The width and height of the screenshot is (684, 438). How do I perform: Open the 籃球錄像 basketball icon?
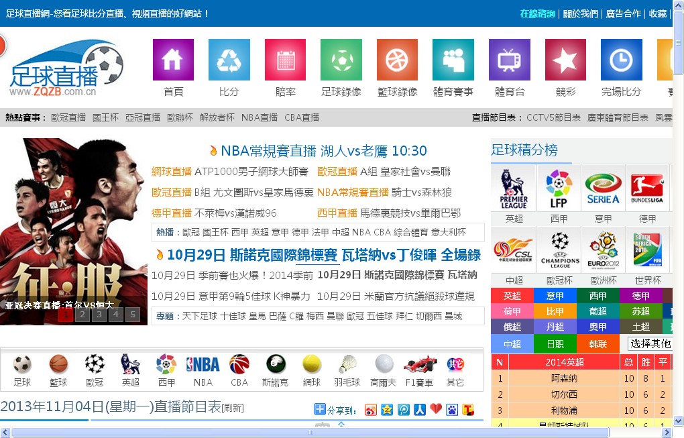click(398, 60)
